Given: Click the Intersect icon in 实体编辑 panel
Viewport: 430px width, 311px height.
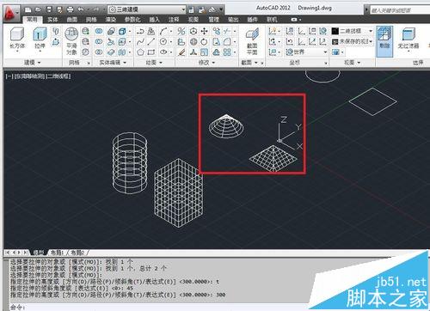Looking at the screenshot, I should click(99, 52).
